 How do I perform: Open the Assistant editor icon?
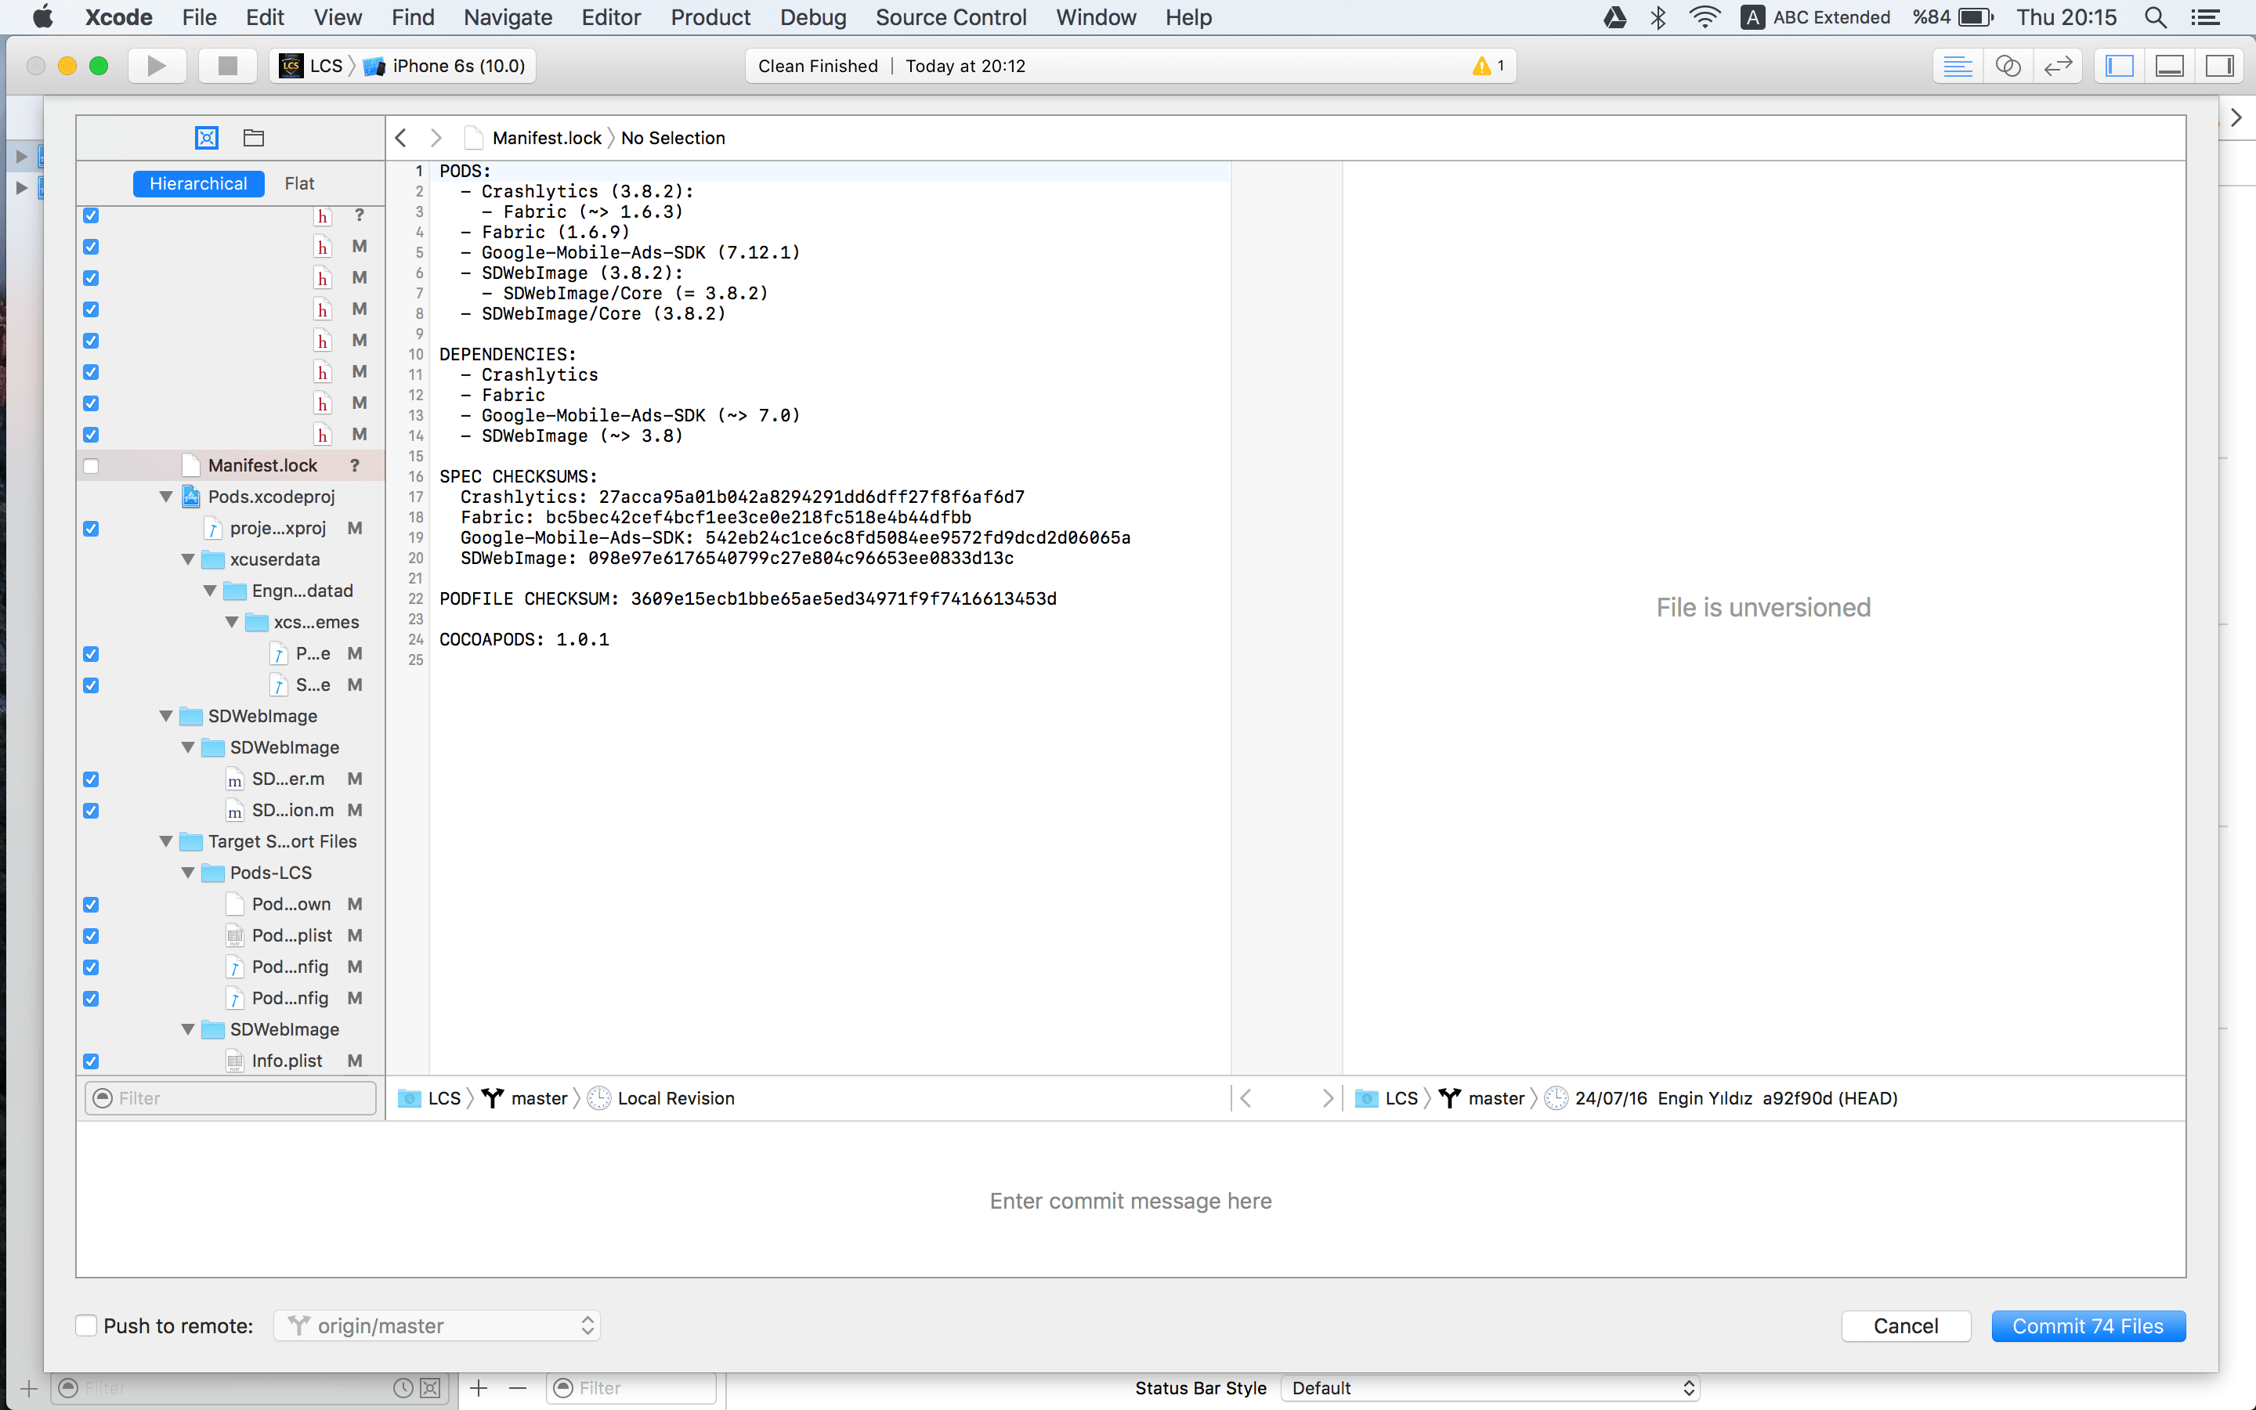click(2008, 67)
